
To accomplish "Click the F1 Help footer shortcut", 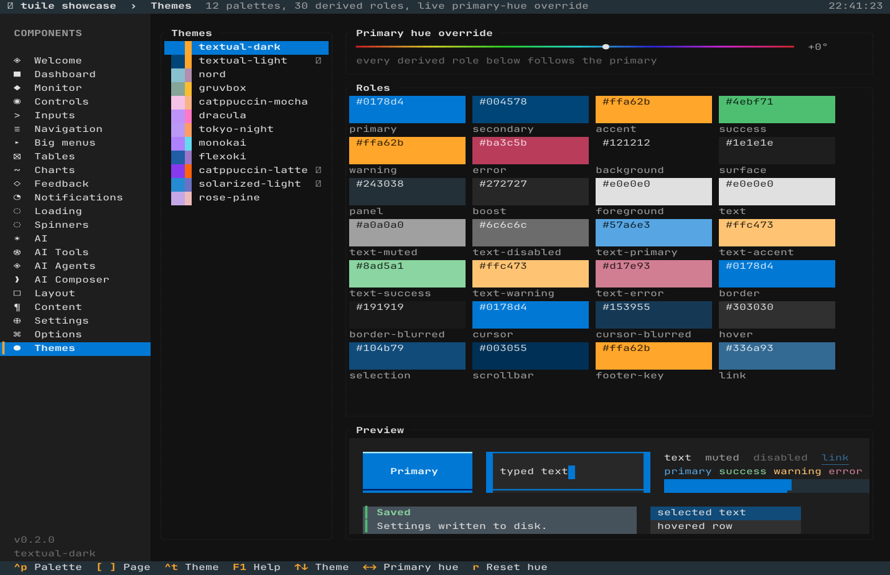I will pyautogui.click(x=256, y=567).
